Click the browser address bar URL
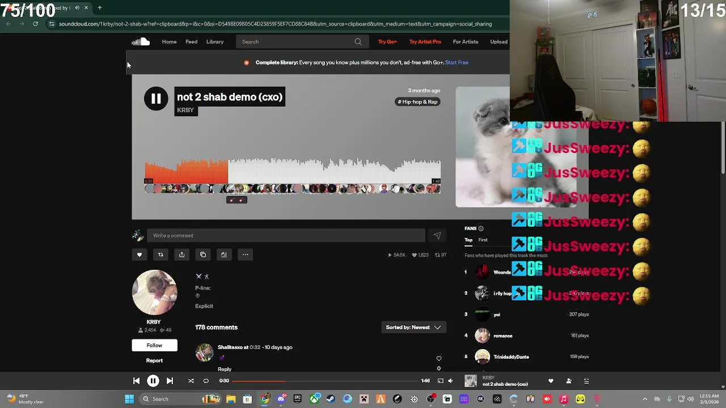 (x=275, y=24)
